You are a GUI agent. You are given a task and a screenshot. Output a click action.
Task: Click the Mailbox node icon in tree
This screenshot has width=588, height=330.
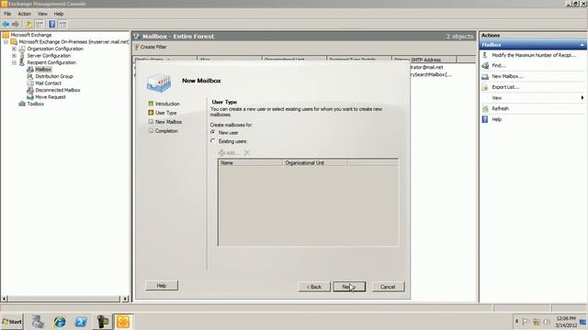(x=30, y=70)
